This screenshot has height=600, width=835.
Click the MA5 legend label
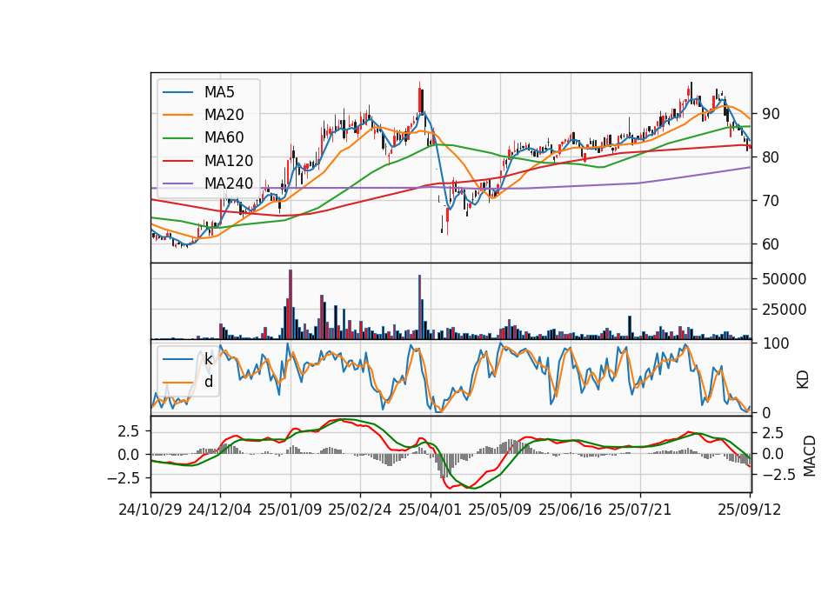click(219, 92)
